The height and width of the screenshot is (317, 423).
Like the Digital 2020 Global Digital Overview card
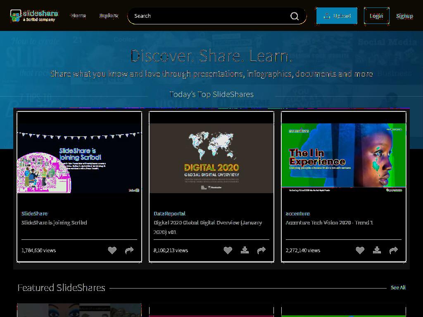[x=228, y=251]
